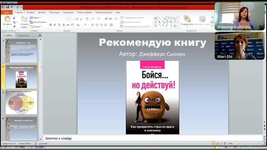Select the star shape in shapes gallery
This screenshot has height=150, width=267.
175,26
